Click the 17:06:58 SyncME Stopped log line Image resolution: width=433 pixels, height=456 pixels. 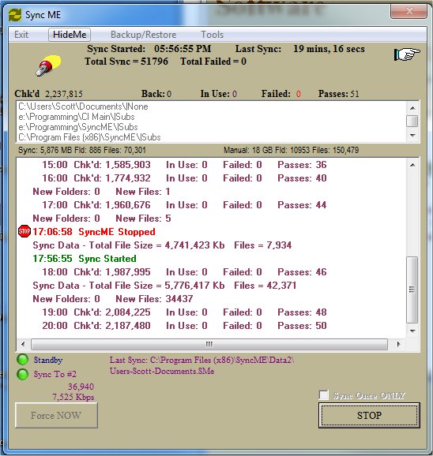[x=94, y=231]
